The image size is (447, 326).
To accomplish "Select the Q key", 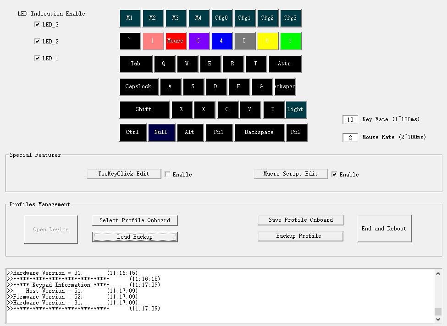I will point(165,64).
